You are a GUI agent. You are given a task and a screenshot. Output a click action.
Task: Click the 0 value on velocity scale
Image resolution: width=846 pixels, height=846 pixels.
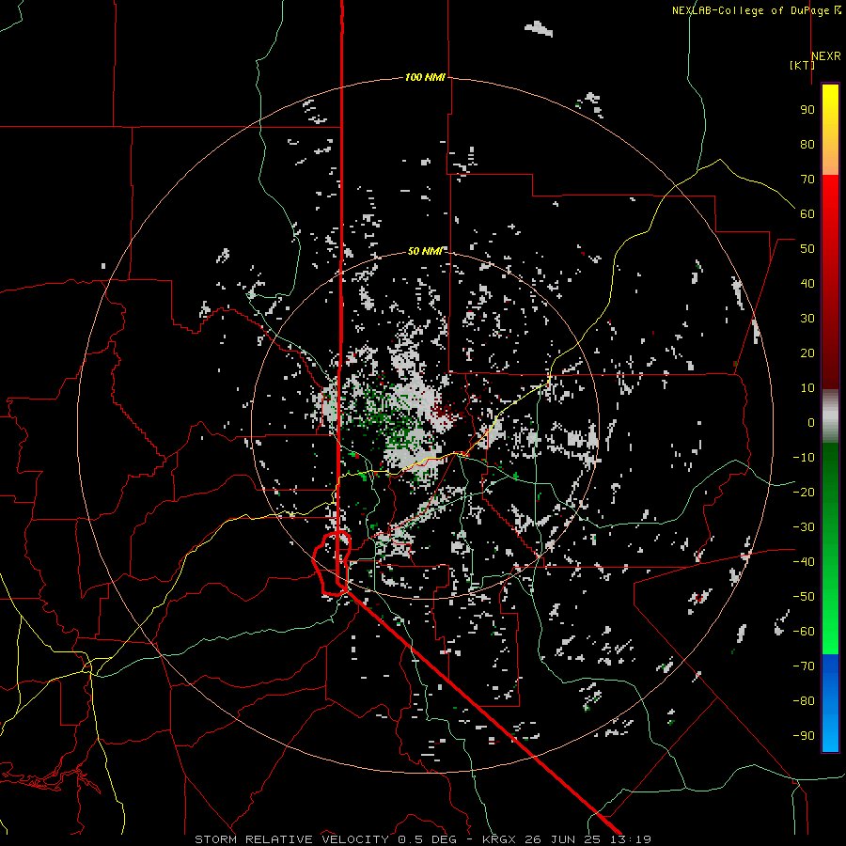tap(811, 422)
